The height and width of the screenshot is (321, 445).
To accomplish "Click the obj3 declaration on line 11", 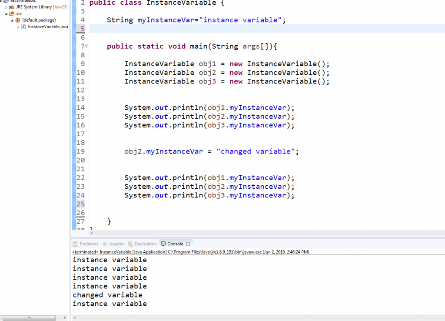I will coord(227,81).
